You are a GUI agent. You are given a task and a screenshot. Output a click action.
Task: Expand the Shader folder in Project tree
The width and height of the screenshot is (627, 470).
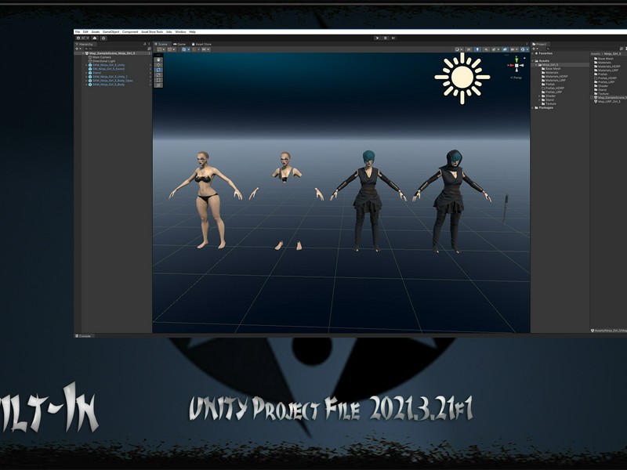pos(539,96)
